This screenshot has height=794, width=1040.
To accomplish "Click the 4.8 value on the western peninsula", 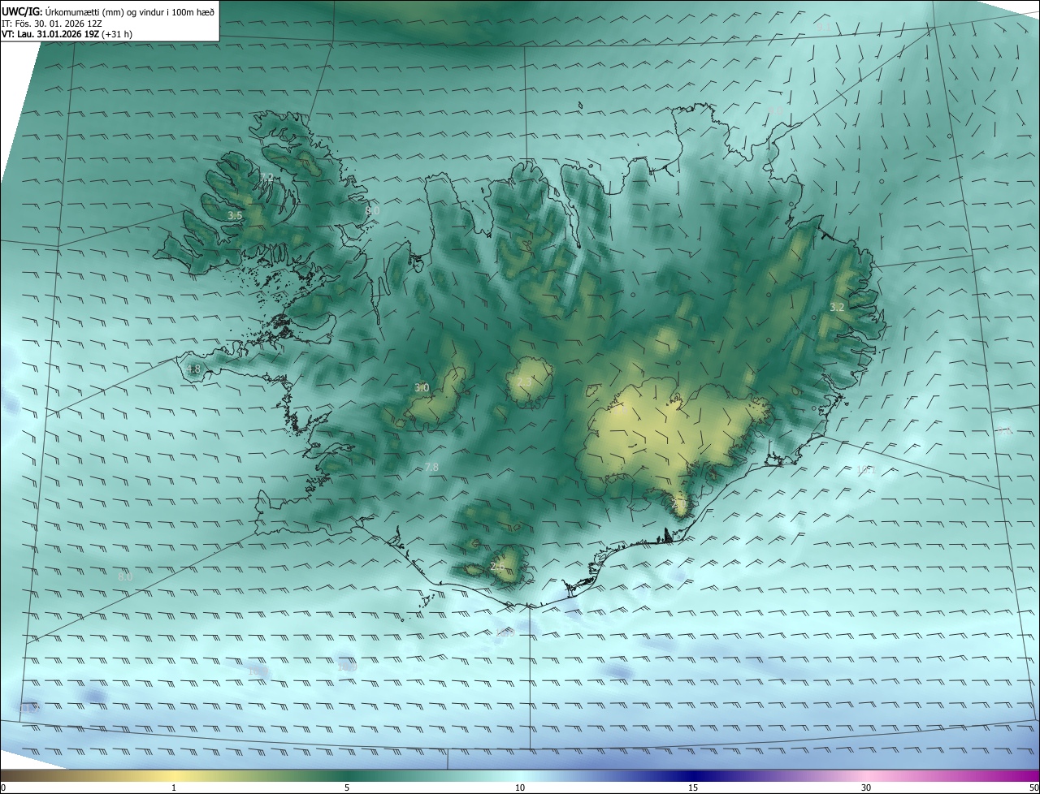I will [x=193, y=369].
